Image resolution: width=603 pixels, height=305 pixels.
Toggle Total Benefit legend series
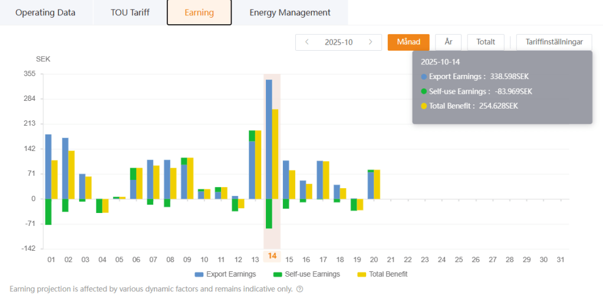tap(383, 274)
